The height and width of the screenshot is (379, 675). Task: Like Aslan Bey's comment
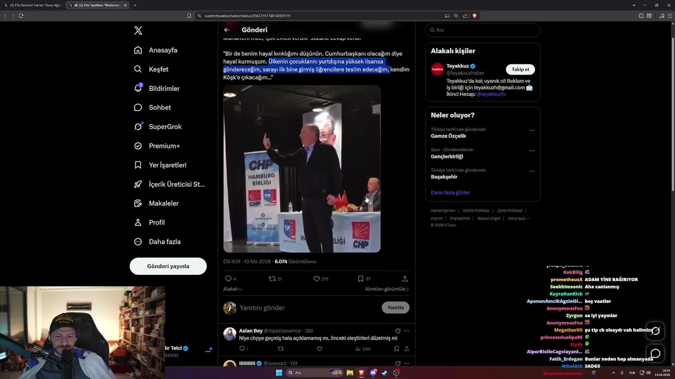click(319, 348)
